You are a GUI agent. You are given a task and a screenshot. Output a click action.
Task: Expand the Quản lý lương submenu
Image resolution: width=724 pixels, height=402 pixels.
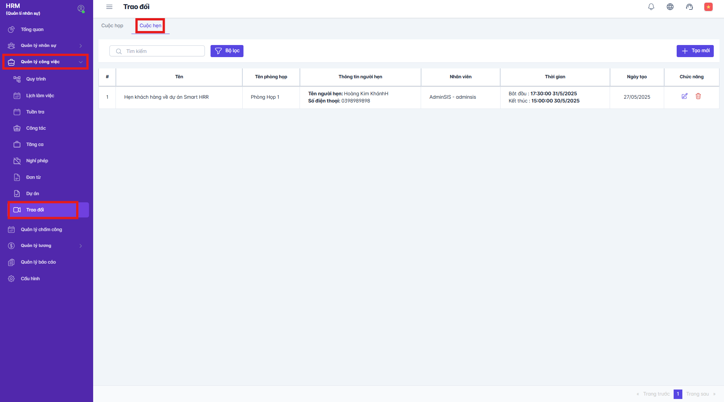pyautogui.click(x=45, y=246)
